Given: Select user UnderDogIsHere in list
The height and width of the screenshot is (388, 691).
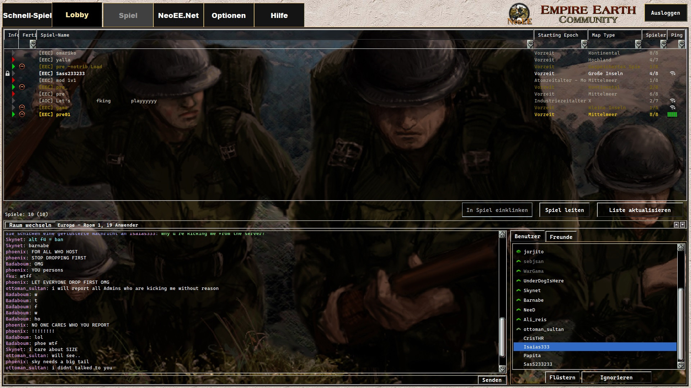Looking at the screenshot, I should (595, 281).
